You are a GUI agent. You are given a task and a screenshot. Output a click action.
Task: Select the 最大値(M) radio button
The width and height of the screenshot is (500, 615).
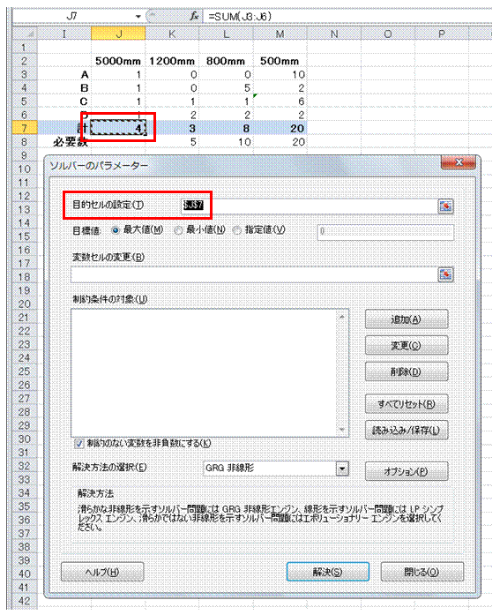pos(116,230)
